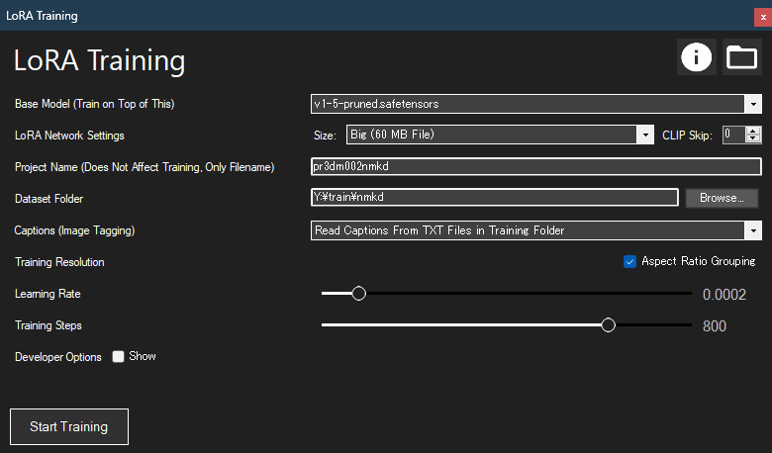
Task: Increase the CLIP Skip value
Action: pos(753,130)
